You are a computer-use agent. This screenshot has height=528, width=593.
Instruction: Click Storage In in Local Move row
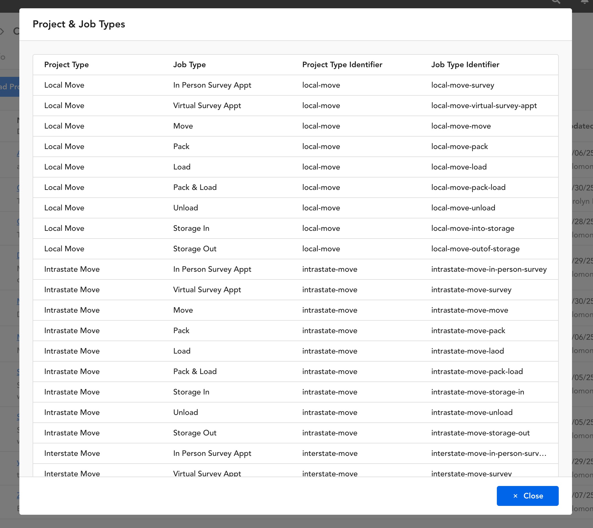pyautogui.click(x=191, y=228)
